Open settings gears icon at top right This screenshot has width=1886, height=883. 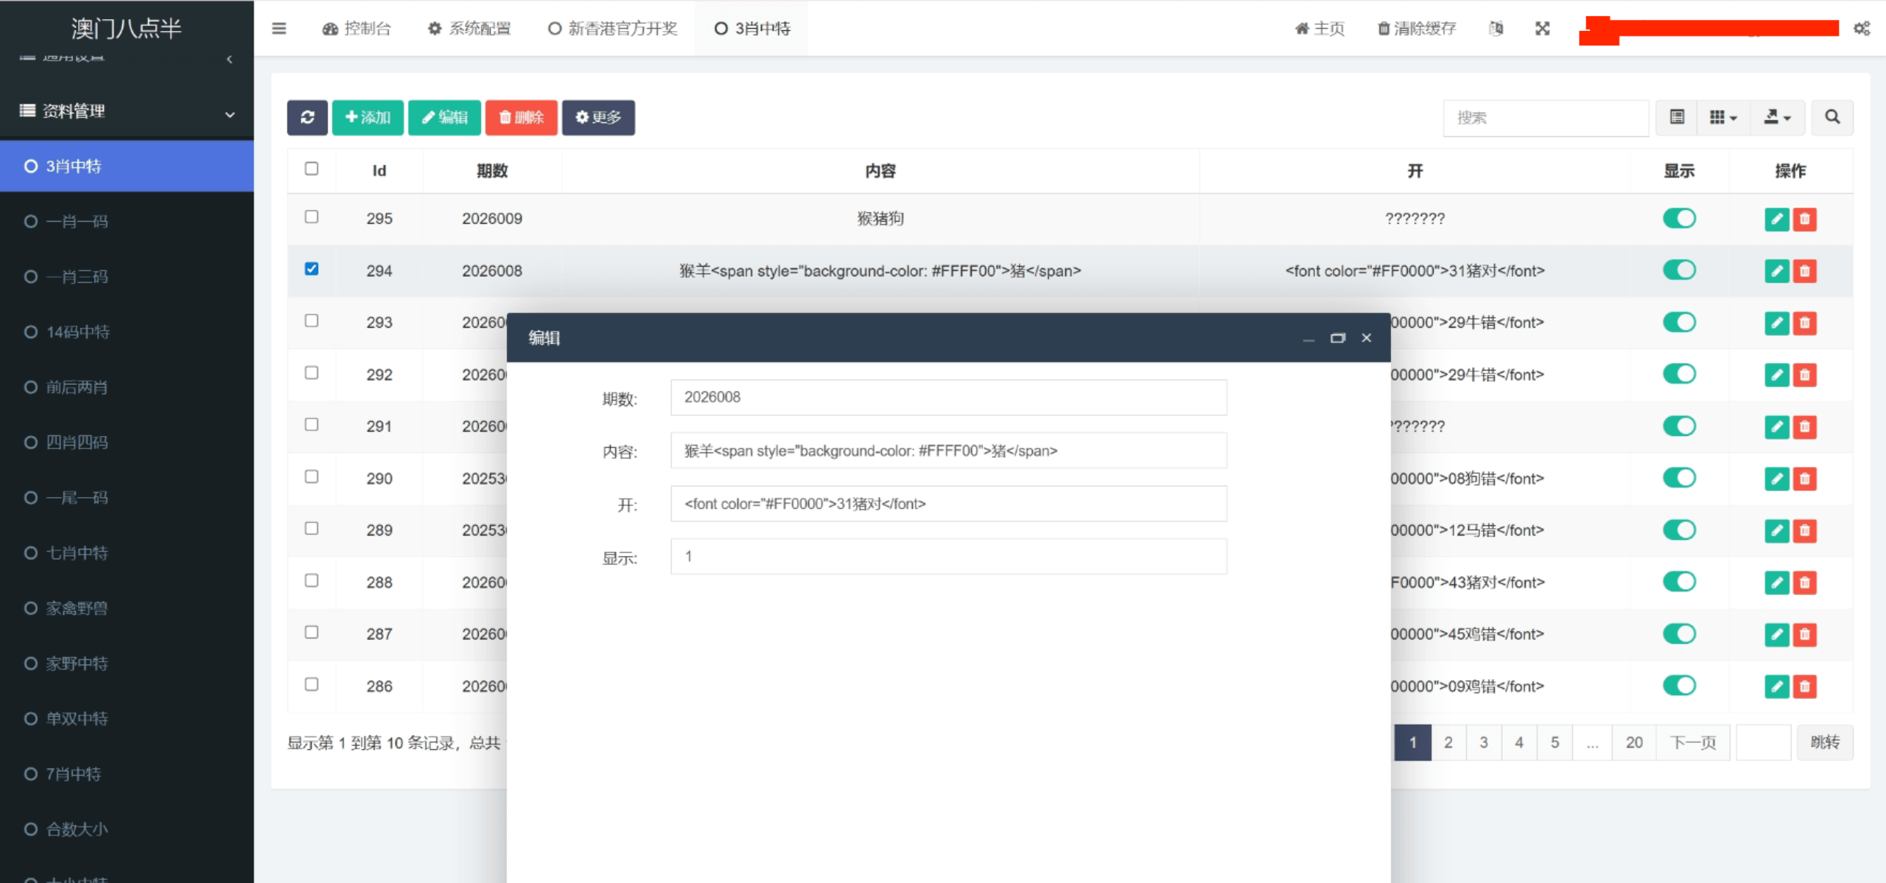pos(1862,28)
